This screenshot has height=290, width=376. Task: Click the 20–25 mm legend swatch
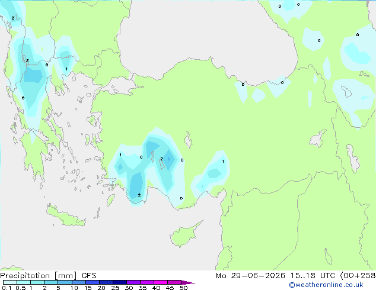[106, 282]
